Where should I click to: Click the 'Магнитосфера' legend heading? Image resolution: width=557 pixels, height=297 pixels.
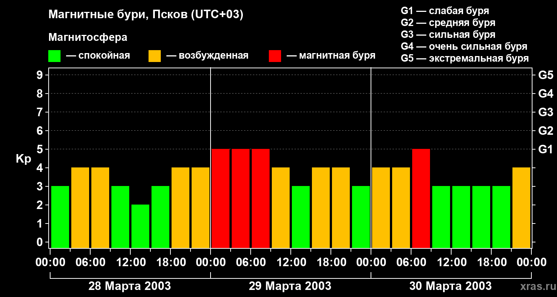pos(88,37)
